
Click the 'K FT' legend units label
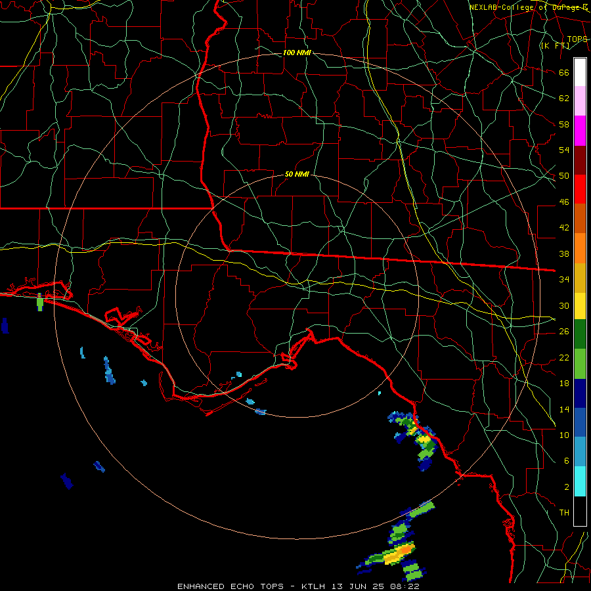pyautogui.click(x=555, y=46)
